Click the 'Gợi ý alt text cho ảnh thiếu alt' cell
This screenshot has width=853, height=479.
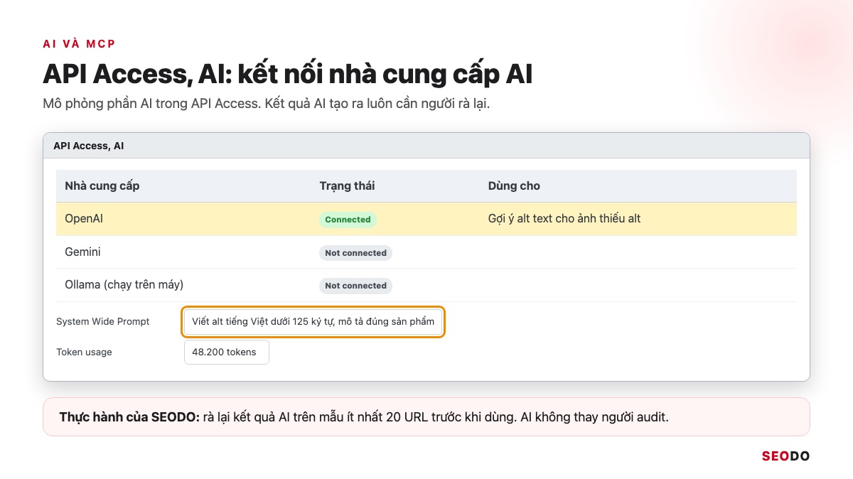(564, 219)
